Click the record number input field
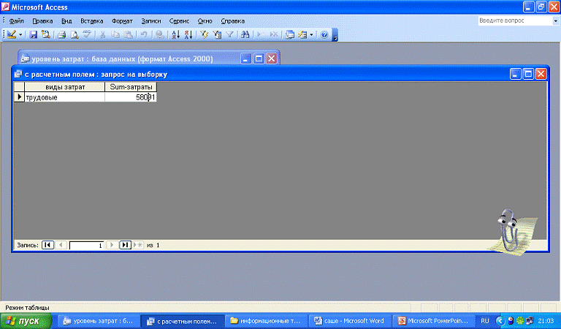 pos(87,245)
